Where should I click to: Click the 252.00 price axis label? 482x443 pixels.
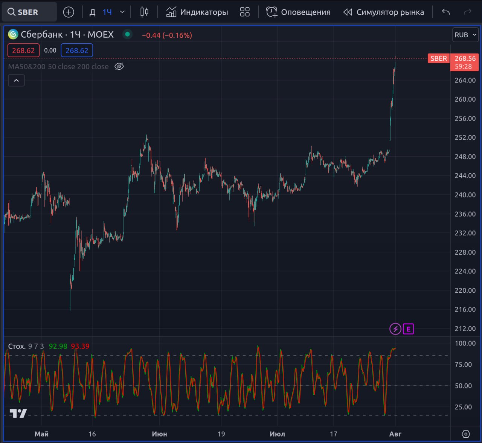click(x=465, y=137)
